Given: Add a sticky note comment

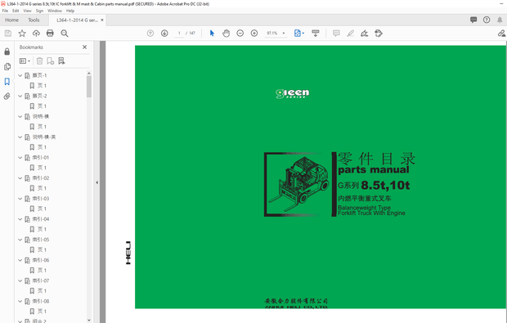Looking at the screenshot, I should (x=336, y=33).
